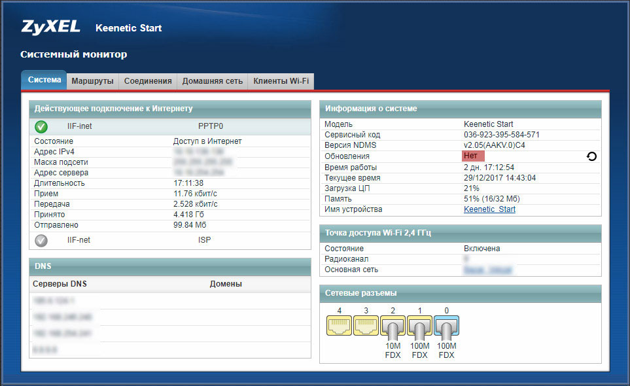
Task: Click the memory value 51% (16/32 Мб)
Action: click(x=492, y=199)
